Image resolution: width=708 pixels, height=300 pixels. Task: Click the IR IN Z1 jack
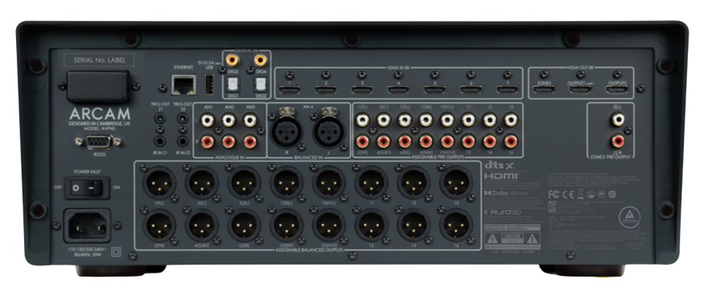point(159,141)
